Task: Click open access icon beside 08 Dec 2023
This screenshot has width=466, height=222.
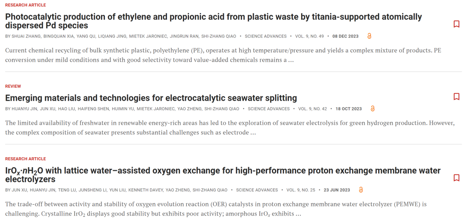Action: point(369,36)
